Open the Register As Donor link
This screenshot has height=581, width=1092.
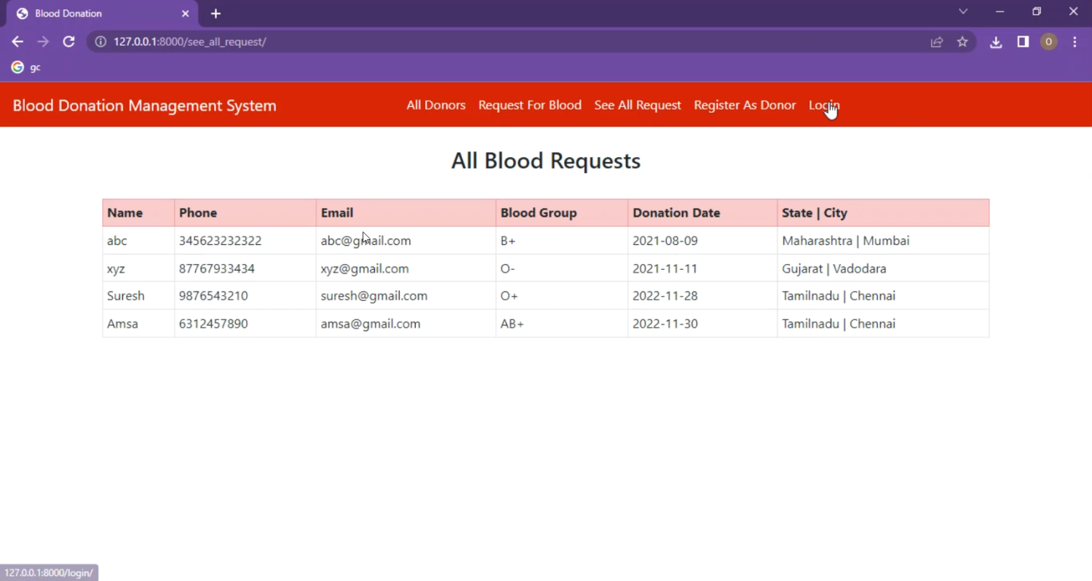click(x=744, y=105)
